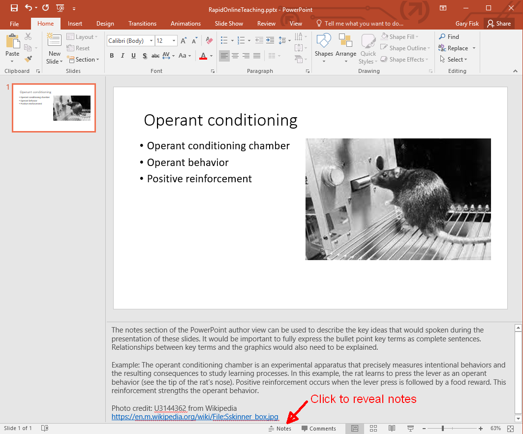
Task: Click the Save icon
Action: (14, 8)
